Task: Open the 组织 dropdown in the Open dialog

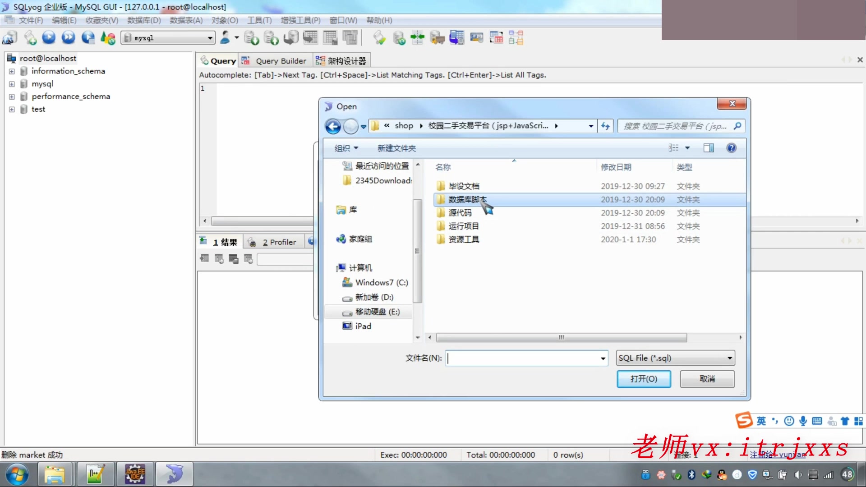Action: pos(345,148)
